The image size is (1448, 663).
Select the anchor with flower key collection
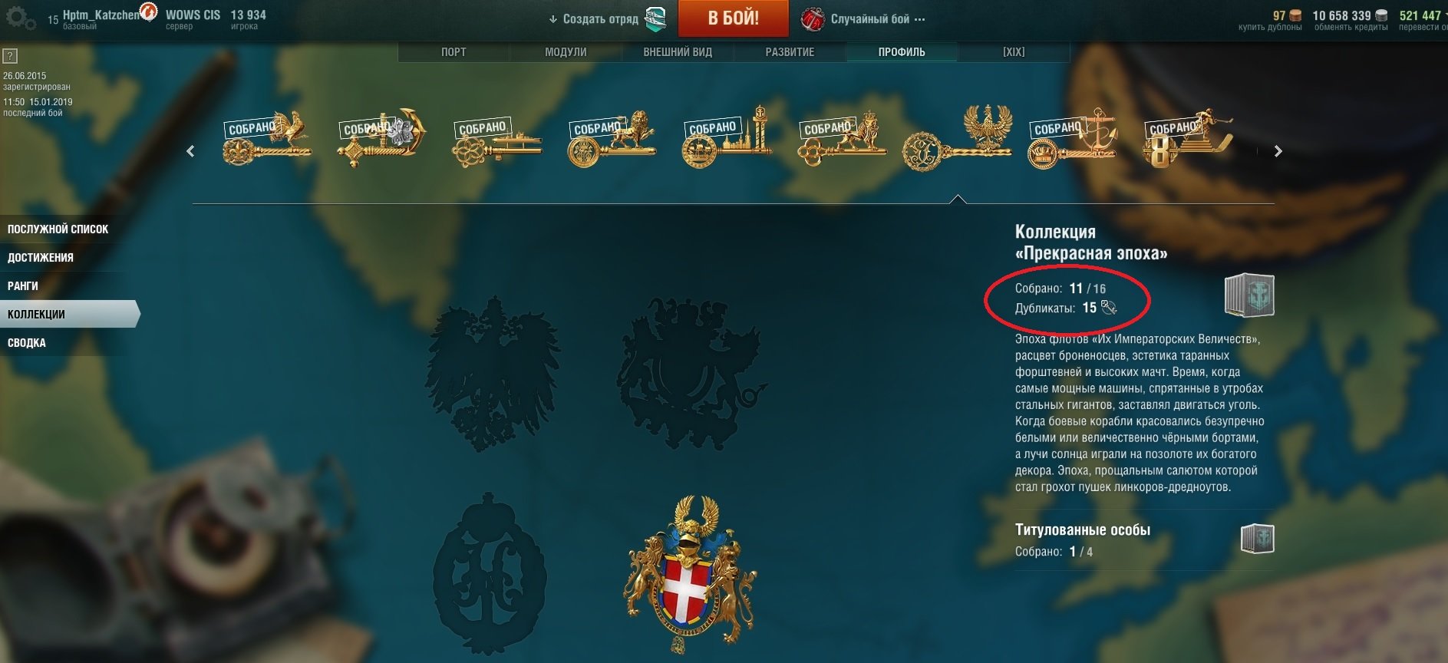pos(381,138)
